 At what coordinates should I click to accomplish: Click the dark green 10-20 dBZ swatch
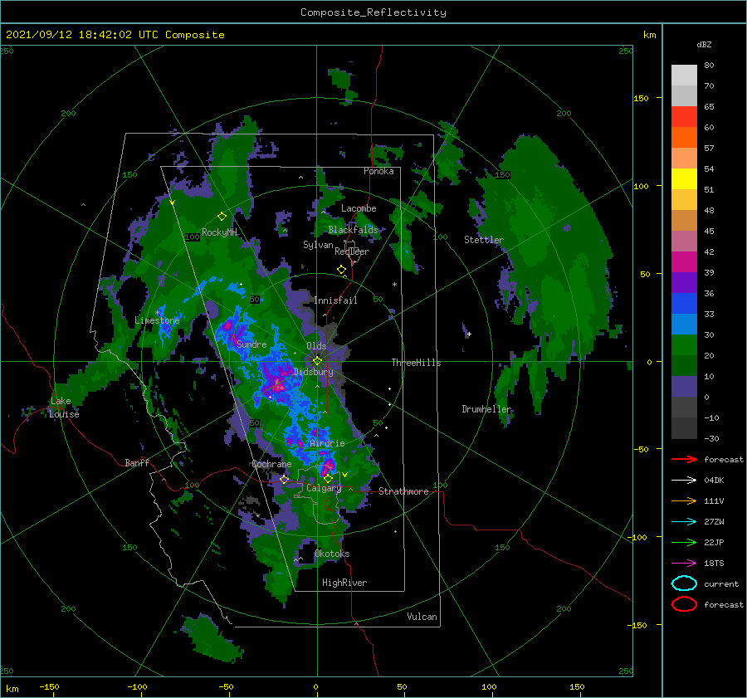[684, 366]
